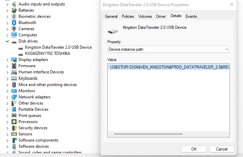Click the Display adapters icon
243x157 pixels.
(14, 60)
